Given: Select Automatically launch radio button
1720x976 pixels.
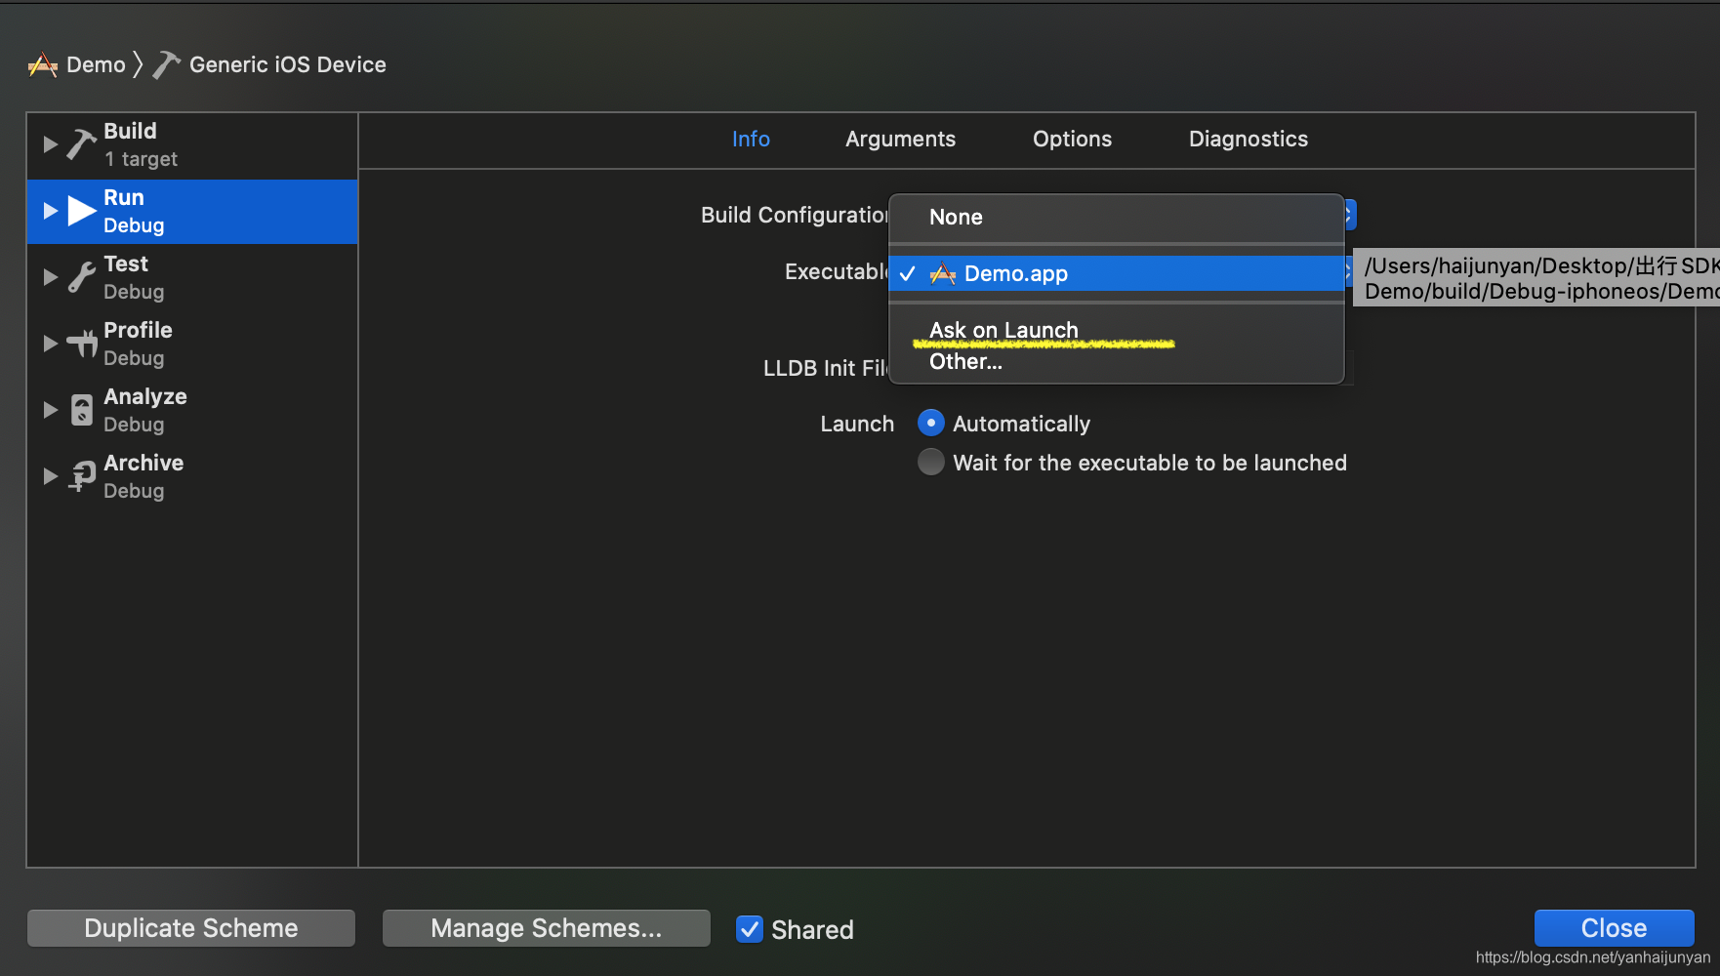Looking at the screenshot, I should pyautogui.click(x=931, y=424).
